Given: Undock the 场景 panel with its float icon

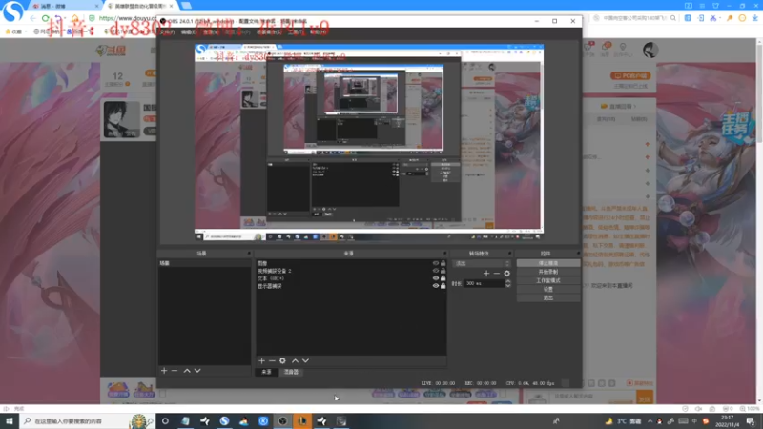Looking at the screenshot, I should pos(249,254).
